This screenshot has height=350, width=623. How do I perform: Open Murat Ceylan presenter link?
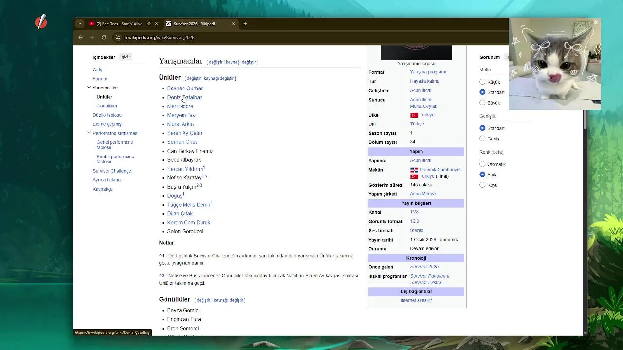423,106
